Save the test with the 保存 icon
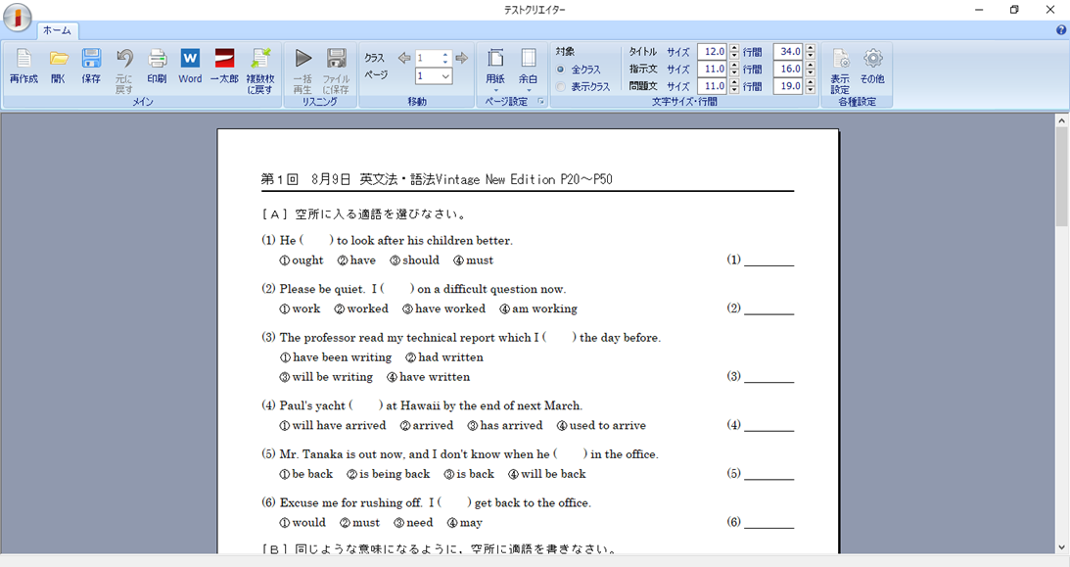1070x567 pixels. click(91, 65)
